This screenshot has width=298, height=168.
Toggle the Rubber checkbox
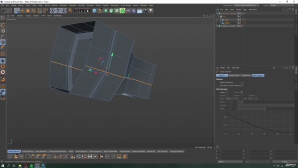[242, 96]
